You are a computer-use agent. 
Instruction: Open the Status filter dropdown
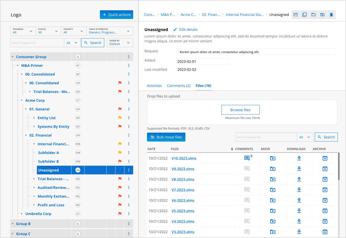point(48,31)
